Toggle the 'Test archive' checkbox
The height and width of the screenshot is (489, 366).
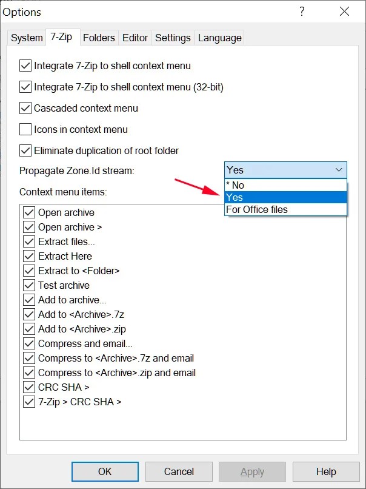click(x=29, y=285)
